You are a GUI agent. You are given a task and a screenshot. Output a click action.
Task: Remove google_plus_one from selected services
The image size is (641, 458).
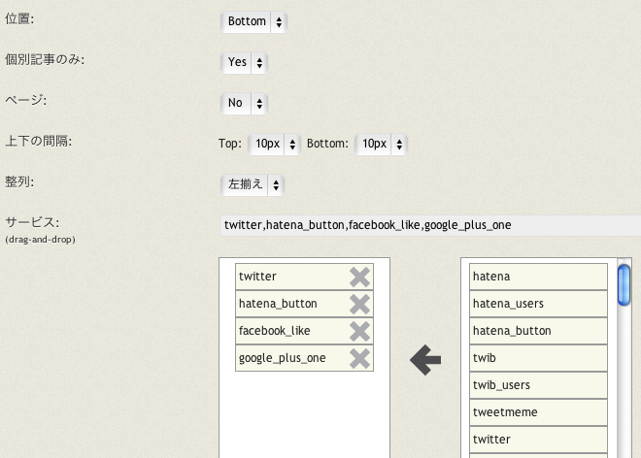point(359,359)
